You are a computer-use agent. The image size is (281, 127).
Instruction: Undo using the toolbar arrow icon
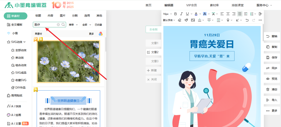pos(247,20)
